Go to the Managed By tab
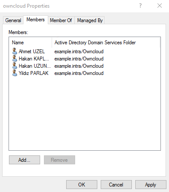 coord(90,20)
